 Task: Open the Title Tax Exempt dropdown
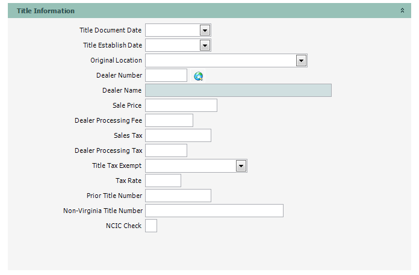pyautogui.click(x=241, y=165)
